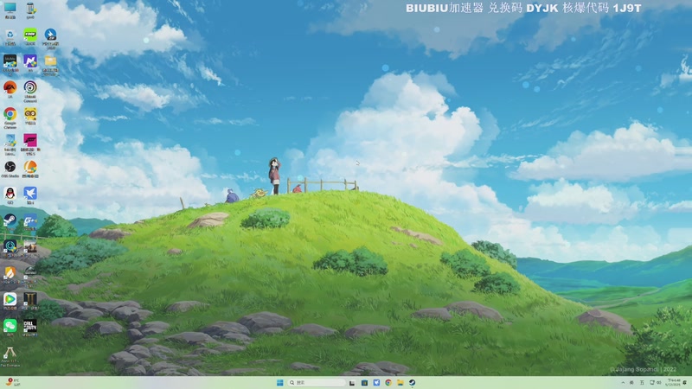Open Task View on the taskbar

pos(352,382)
